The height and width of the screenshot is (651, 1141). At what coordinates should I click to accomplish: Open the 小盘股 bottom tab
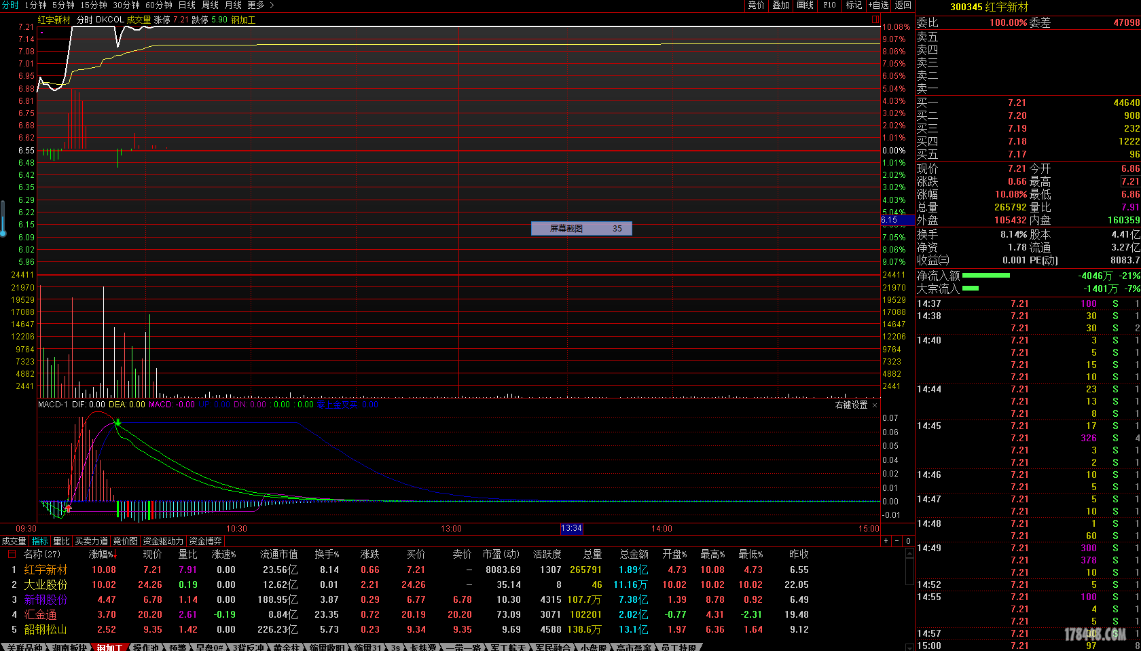pyautogui.click(x=593, y=647)
